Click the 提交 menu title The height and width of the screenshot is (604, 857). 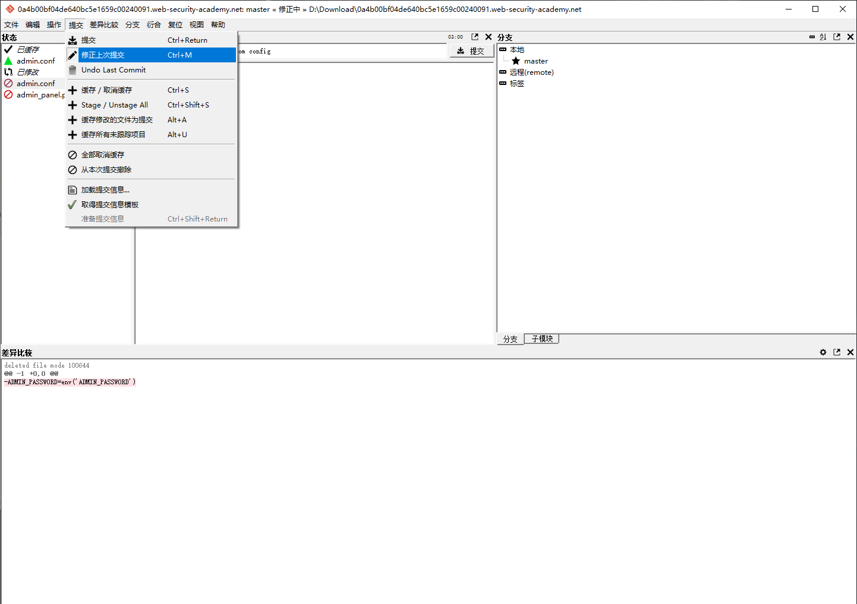coord(76,25)
